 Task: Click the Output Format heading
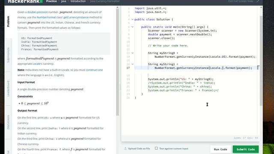point(27,110)
